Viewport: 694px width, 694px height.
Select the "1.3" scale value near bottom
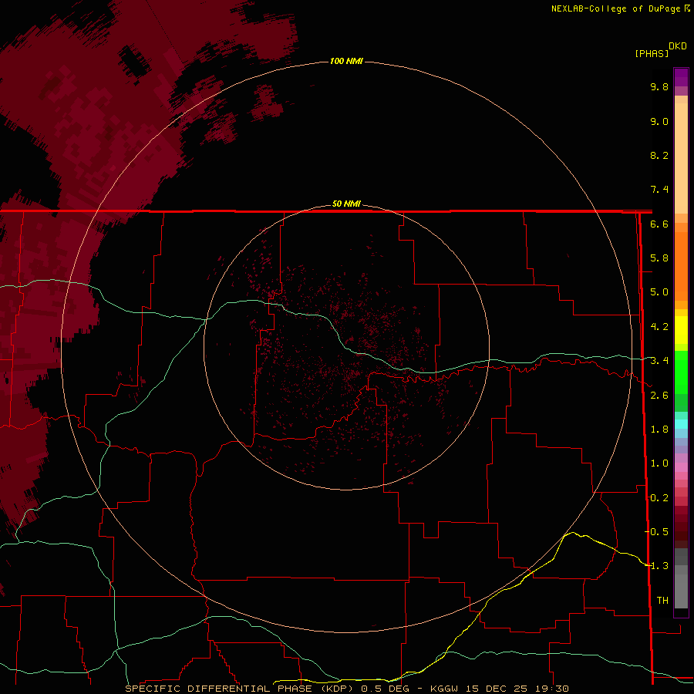(x=659, y=566)
